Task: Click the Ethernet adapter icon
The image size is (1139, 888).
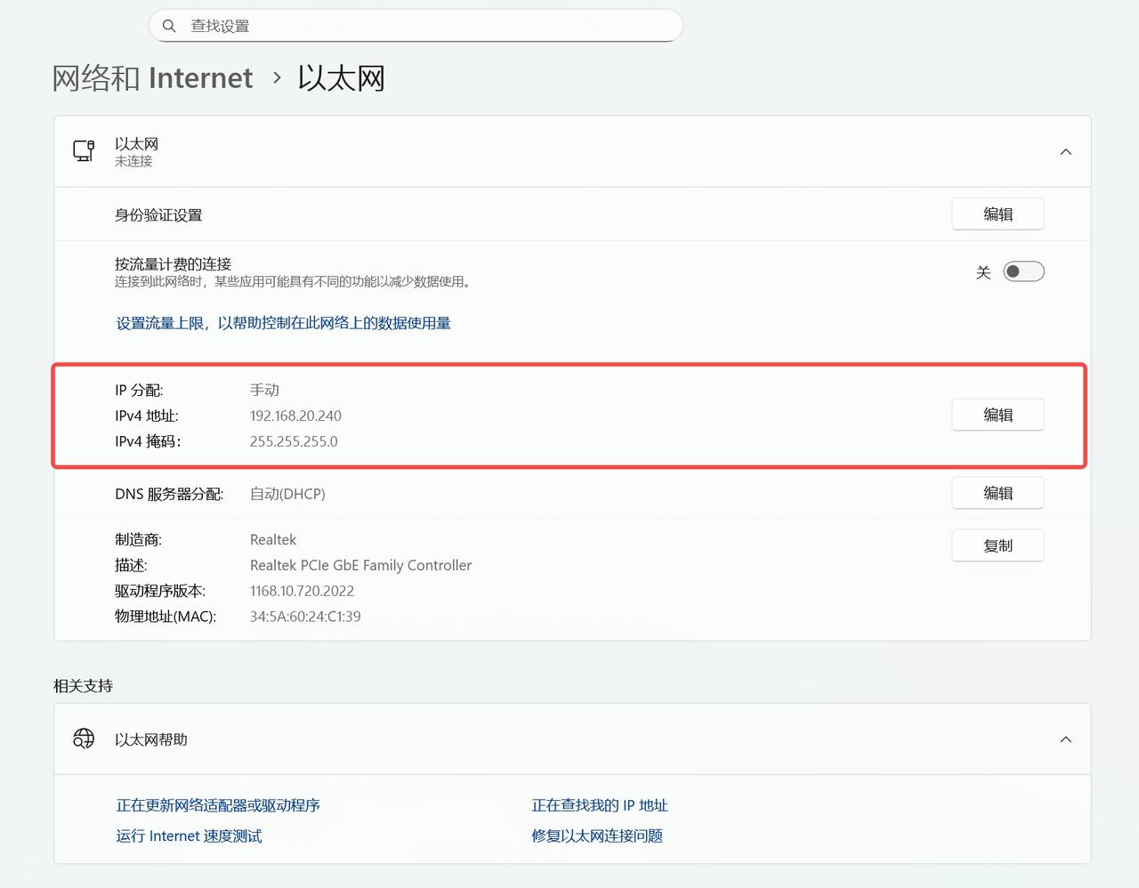Action: pyautogui.click(x=84, y=151)
